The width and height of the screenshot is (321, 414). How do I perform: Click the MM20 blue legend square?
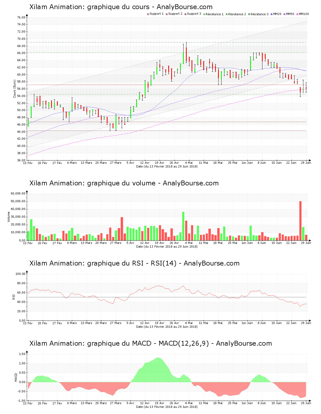272,14
